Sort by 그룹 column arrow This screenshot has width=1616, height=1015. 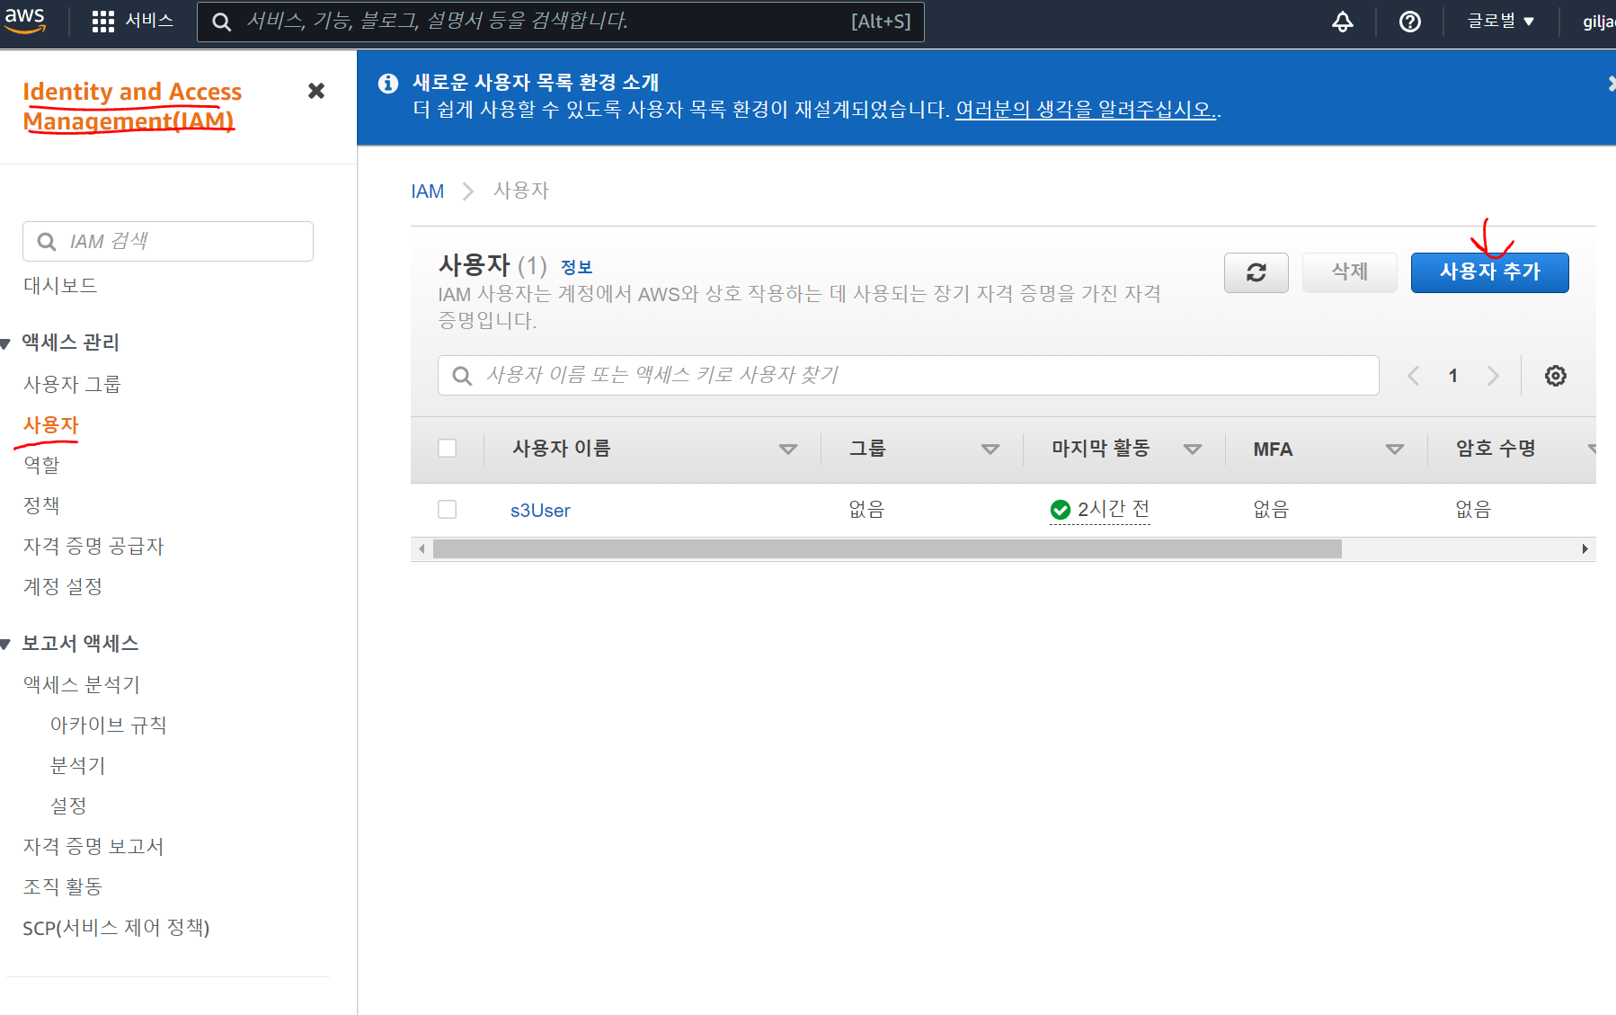click(990, 449)
